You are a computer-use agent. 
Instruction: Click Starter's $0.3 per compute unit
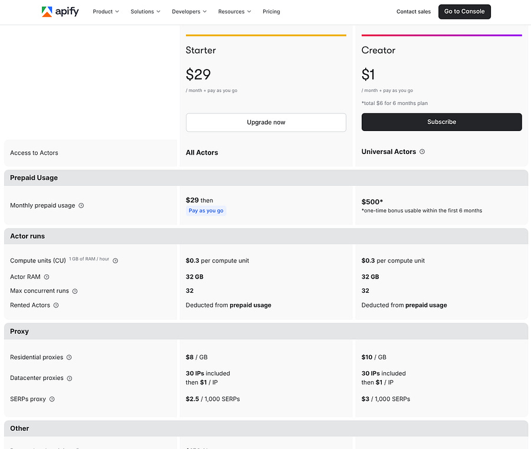217,261
